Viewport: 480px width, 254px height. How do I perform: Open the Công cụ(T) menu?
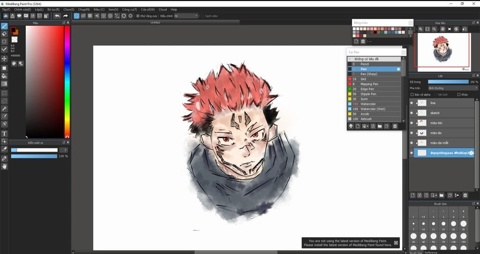tap(129, 9)
